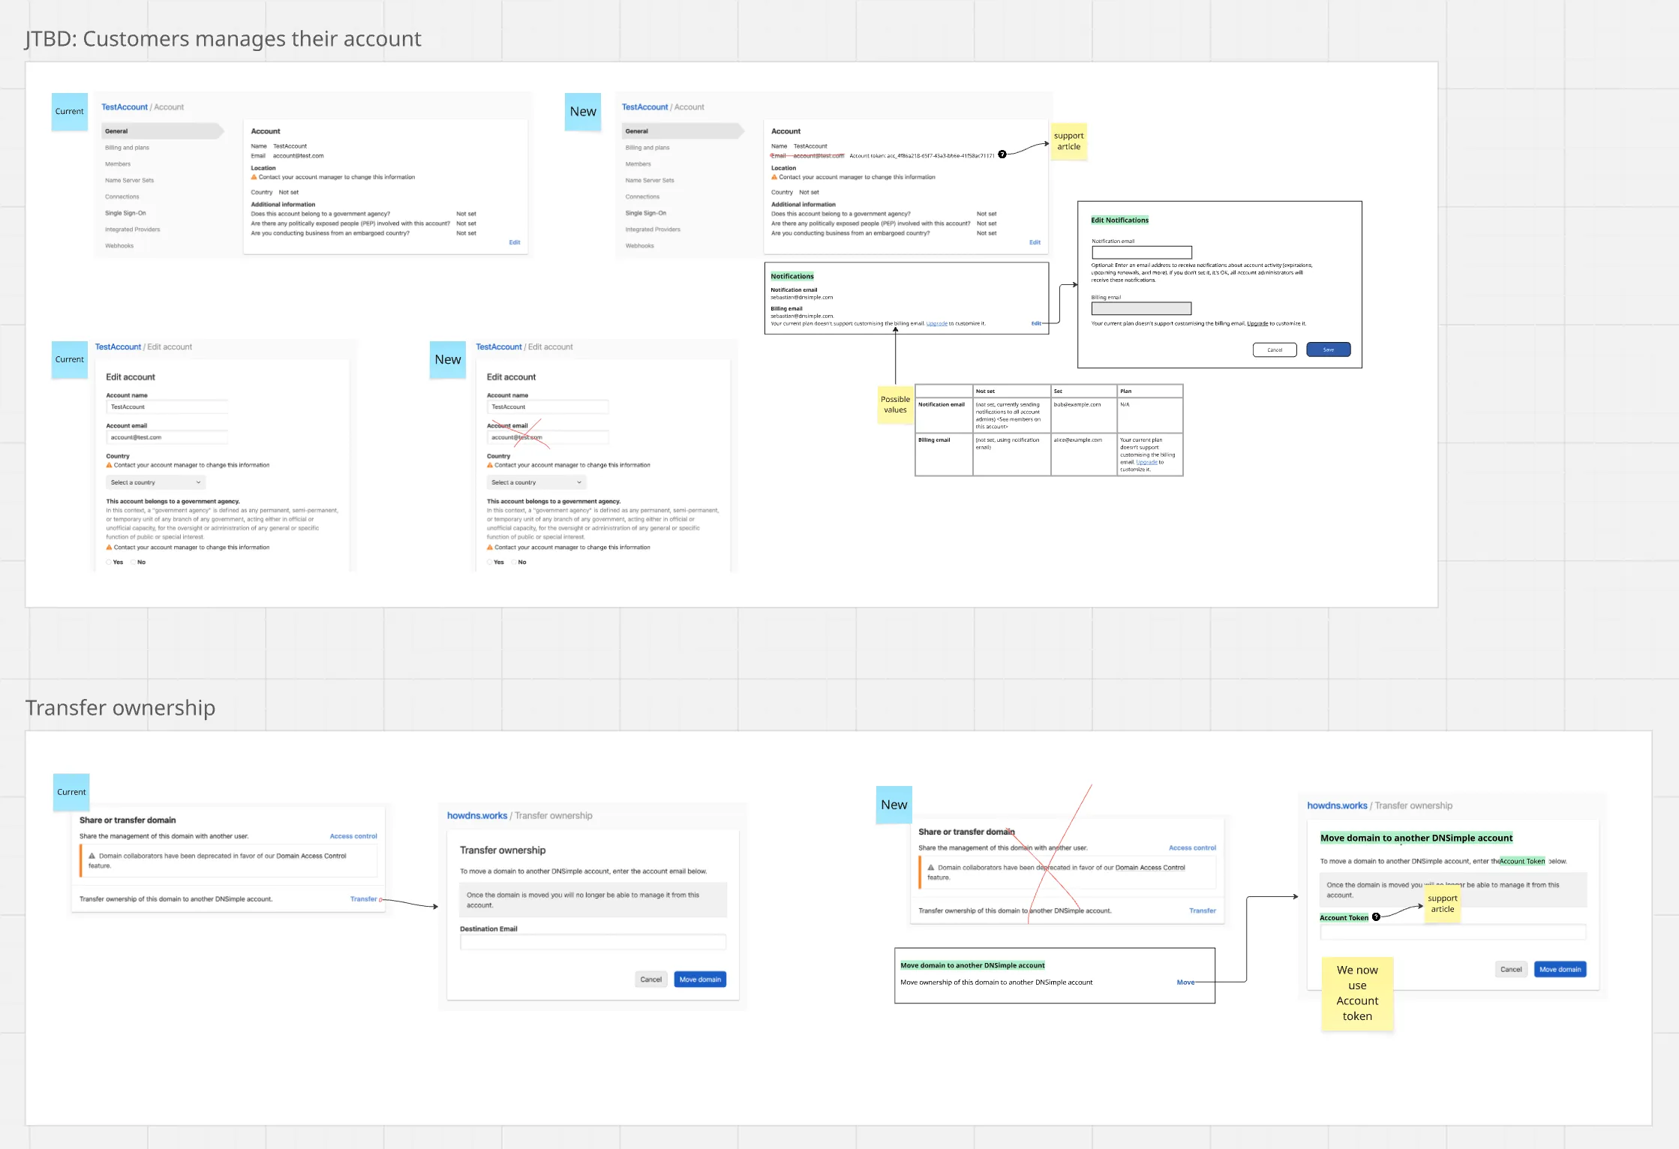Image resolution: width=1679 pixels, height=1149 pixels.
Task: Click the help icon beside the account token string
Action: (1002, 154)
